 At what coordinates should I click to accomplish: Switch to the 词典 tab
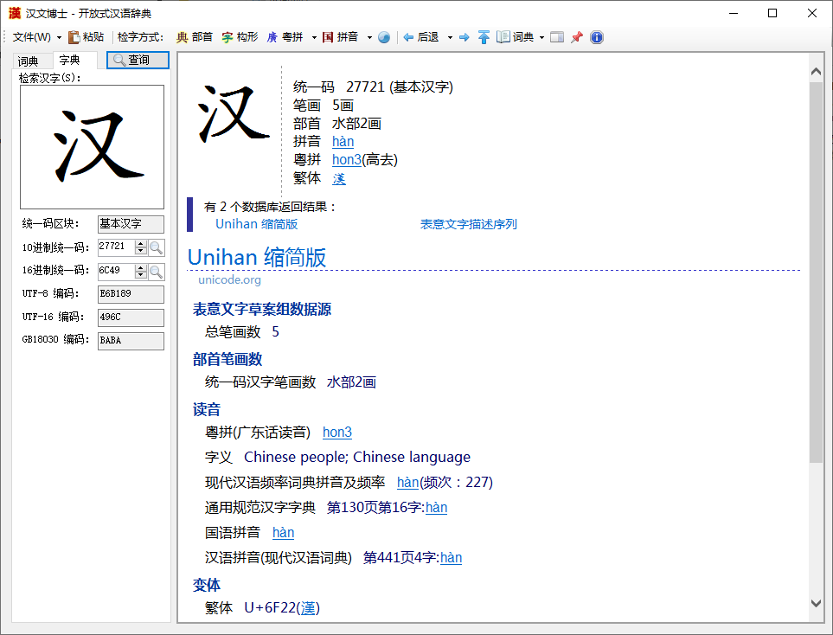(29, 61)
